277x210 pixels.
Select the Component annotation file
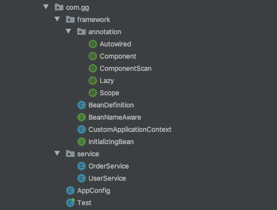tap(118, 56)
